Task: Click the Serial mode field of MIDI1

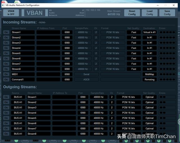Action: coord(86,74)
